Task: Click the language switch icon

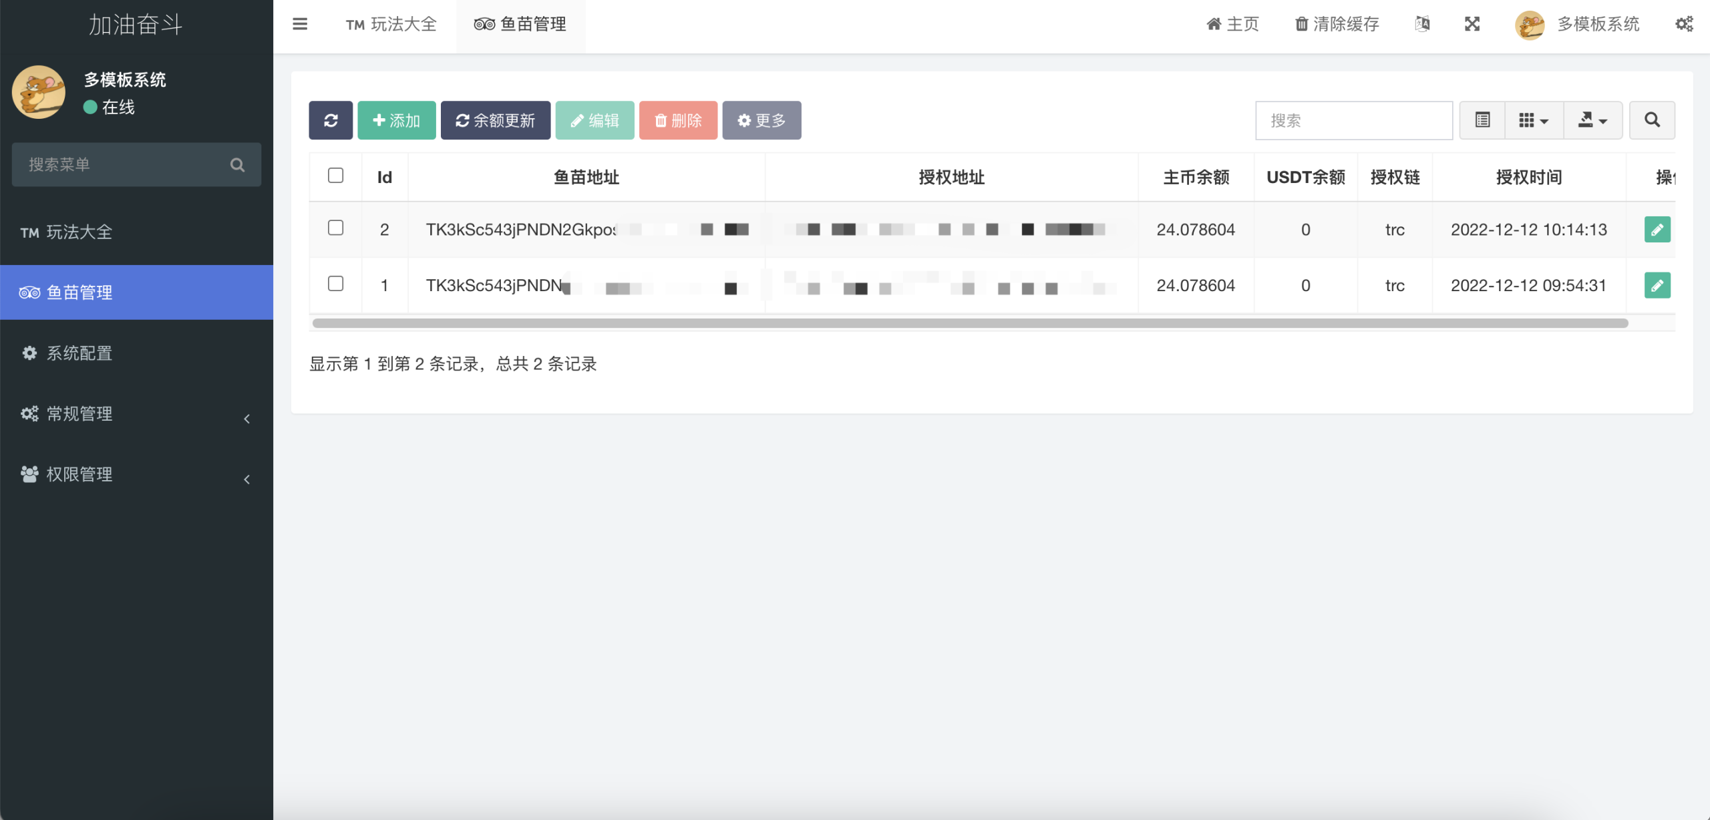Action: [x=1422, y=24]
